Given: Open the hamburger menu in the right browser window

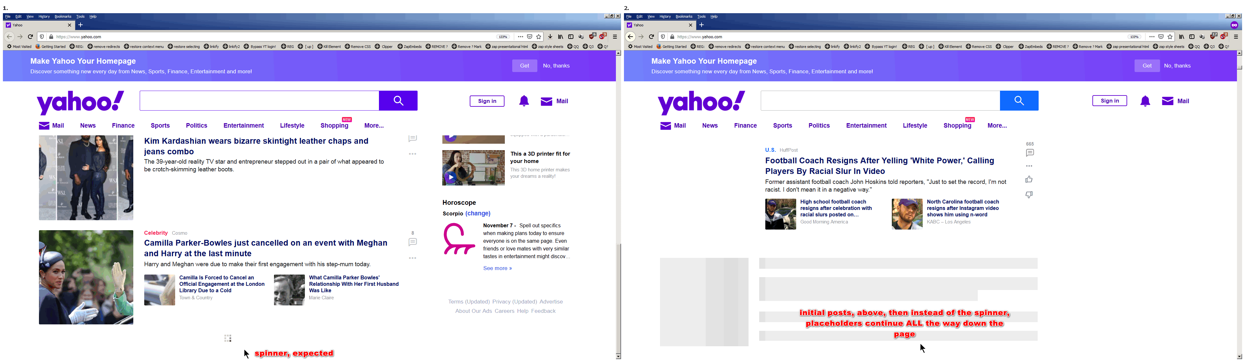Looking at the screenshot, I should 1236,37.
